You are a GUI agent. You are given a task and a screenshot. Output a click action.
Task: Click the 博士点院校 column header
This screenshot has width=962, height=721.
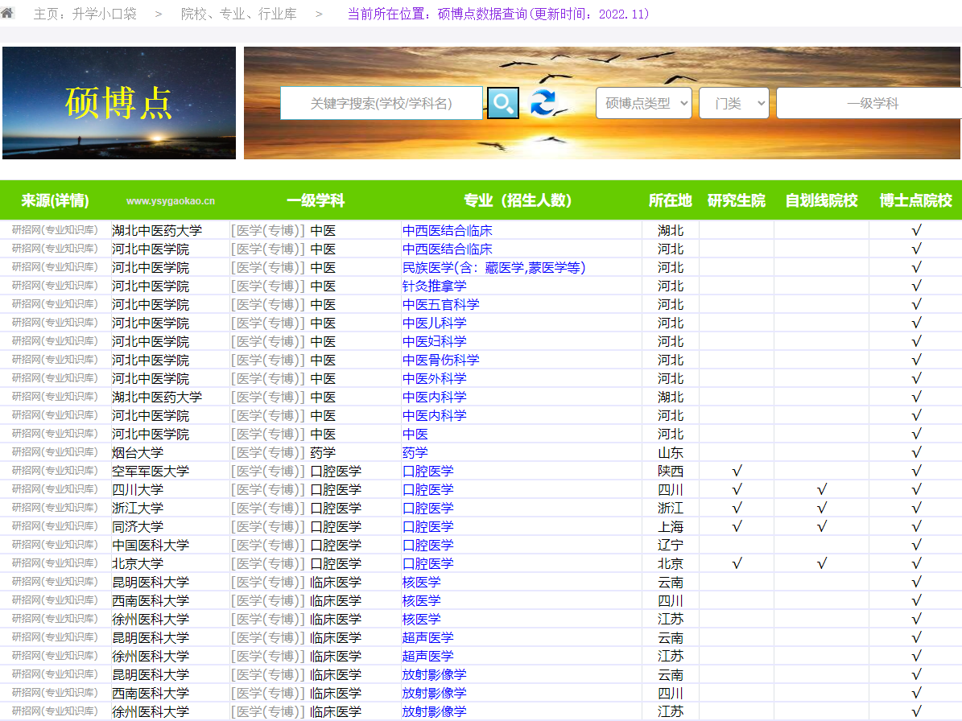(x=915, y=200)
